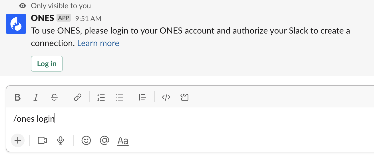Toggle bold formatting in the composer
Viewport: 374px width, 162px height.
(18, 97)
